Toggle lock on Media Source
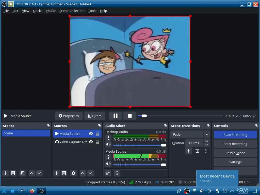 (x=97, y=134)
